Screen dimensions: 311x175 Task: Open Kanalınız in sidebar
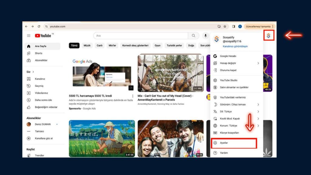pos(43,79)
